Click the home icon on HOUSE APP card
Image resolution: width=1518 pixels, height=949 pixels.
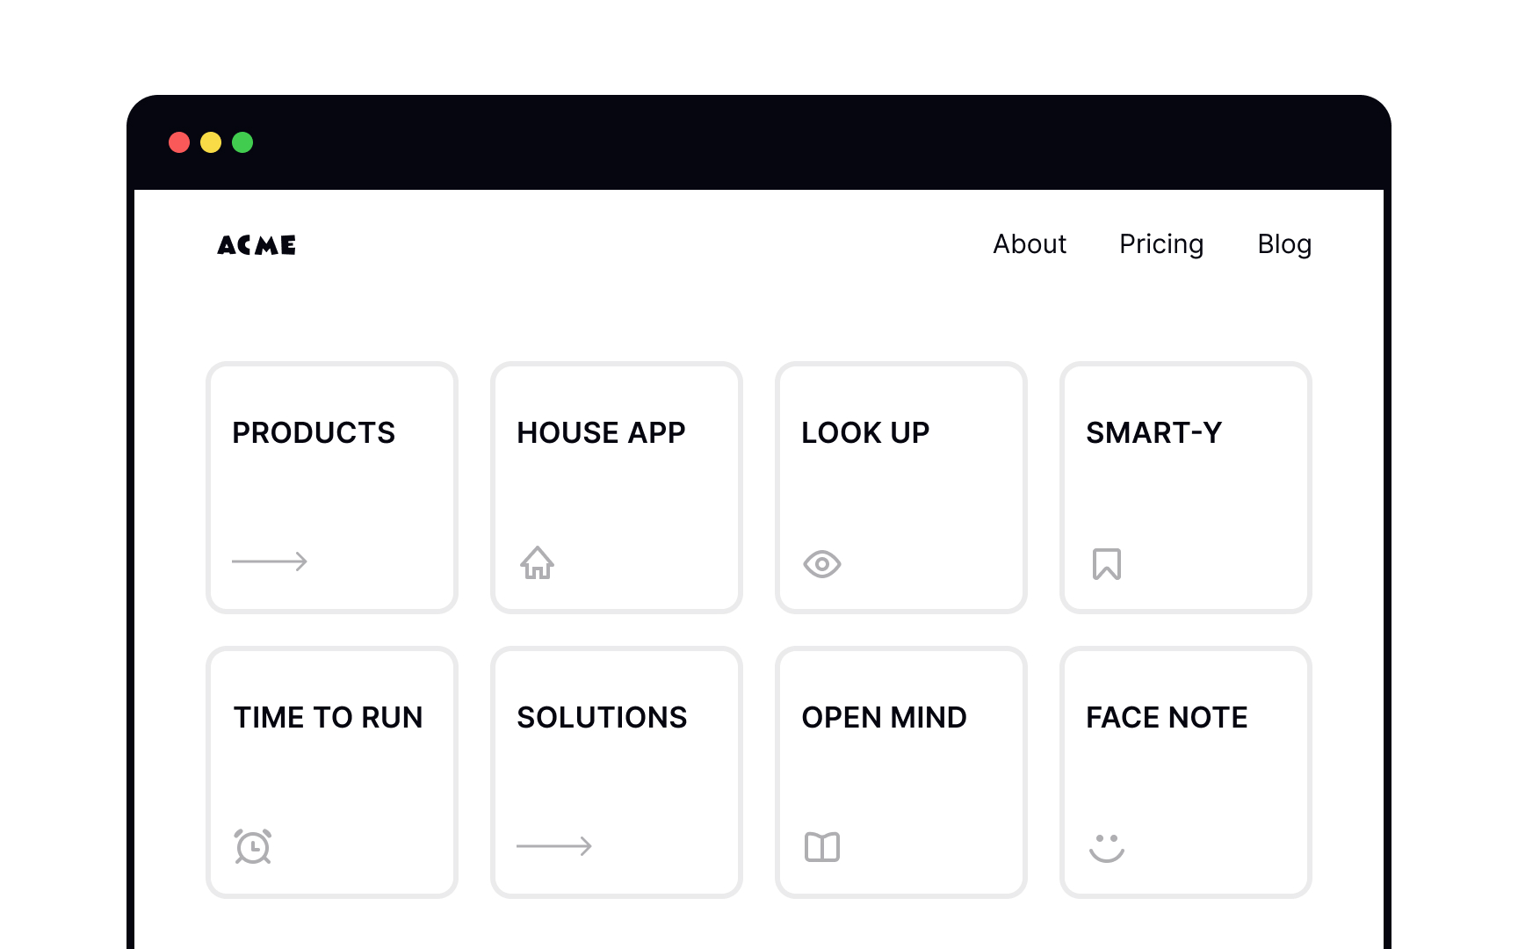click(x=537, y=563)
